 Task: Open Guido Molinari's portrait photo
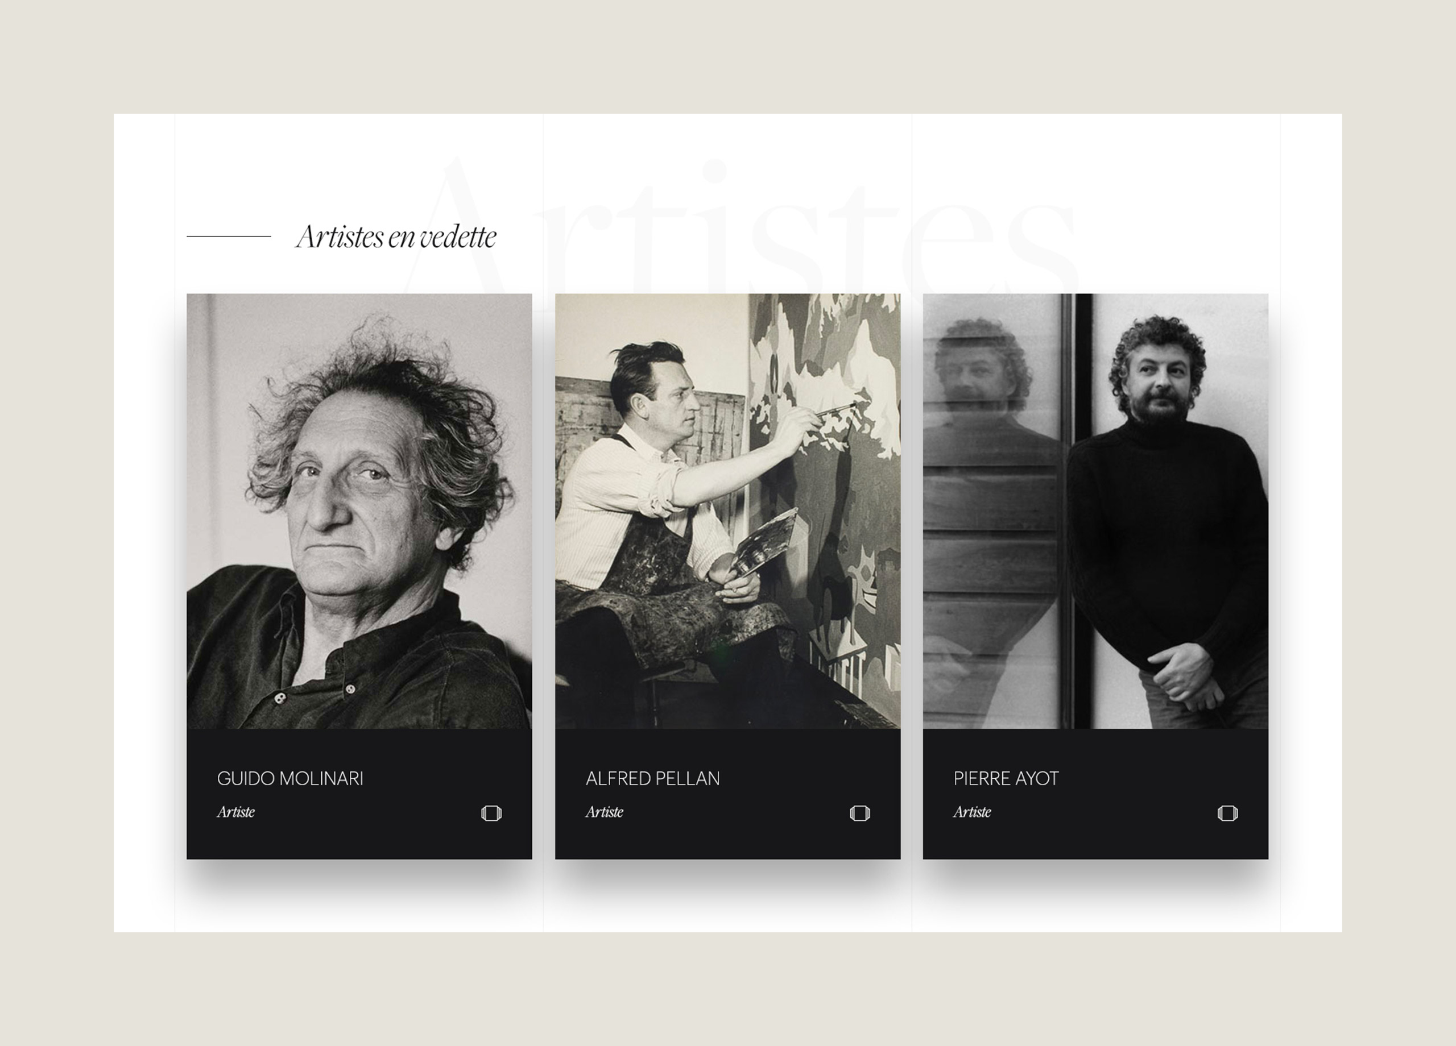click(x=359, y=511)
